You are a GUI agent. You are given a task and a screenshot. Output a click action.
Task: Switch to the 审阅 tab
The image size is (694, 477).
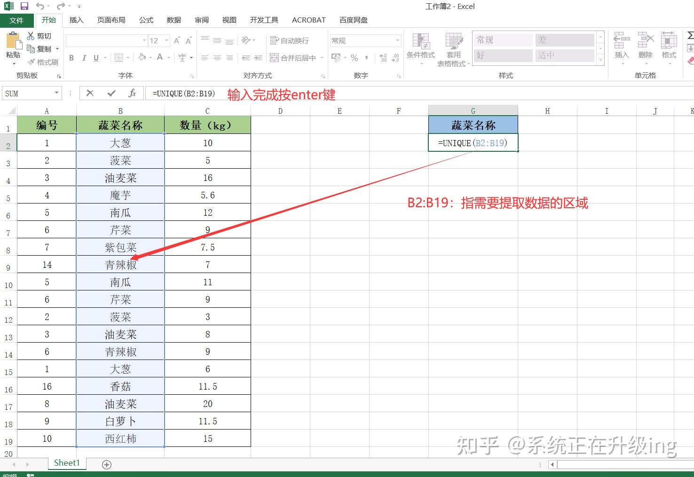[202, 20]
